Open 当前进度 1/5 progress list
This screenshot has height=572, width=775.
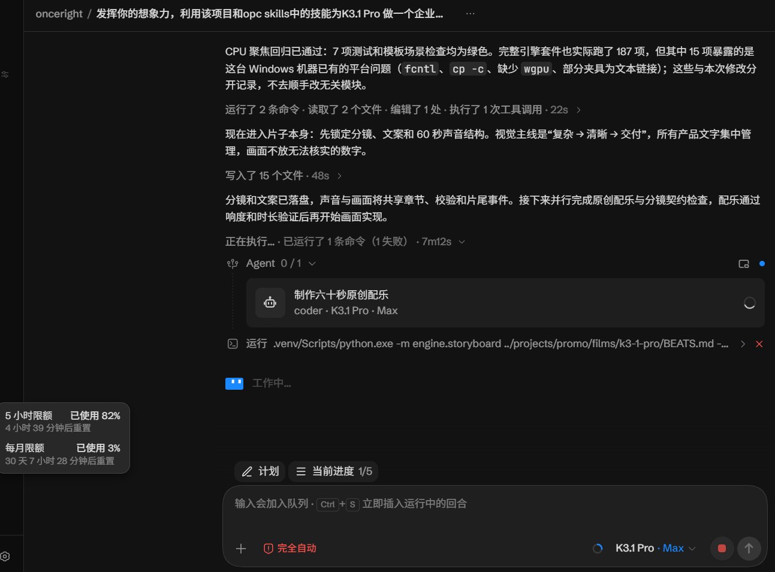pyautogui.click(x=333, y=471)
